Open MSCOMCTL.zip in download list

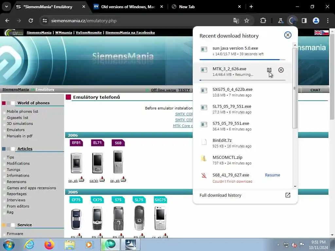pos(242,160)
